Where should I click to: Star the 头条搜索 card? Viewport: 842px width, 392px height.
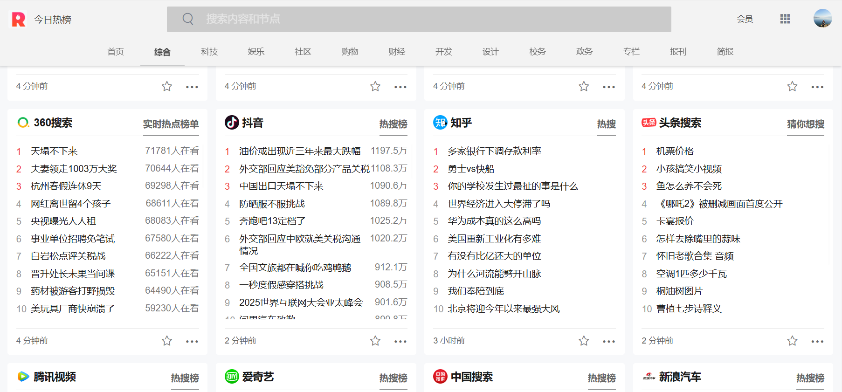pos(792,341)
